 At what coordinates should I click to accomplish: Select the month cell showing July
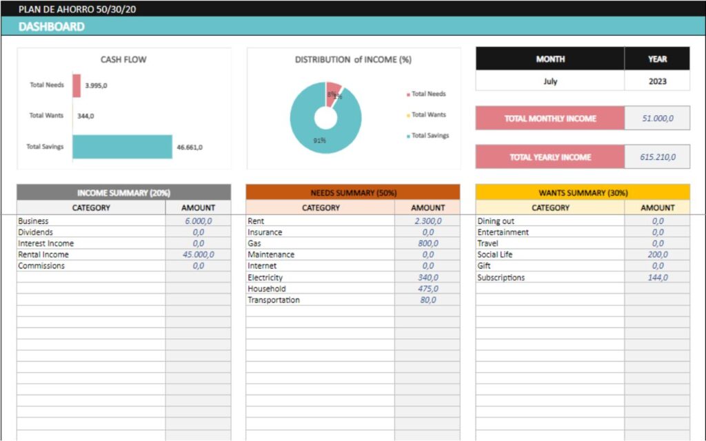[549, 81]
